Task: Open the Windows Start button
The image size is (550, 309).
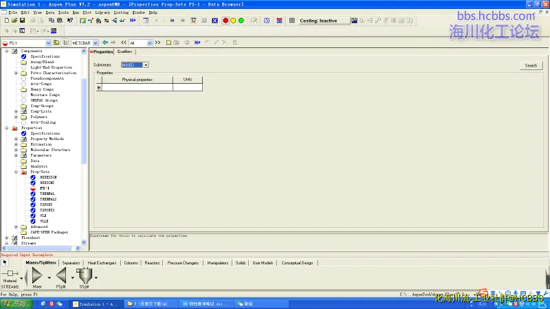Action: pyautogui.click(x=16, y=304)
